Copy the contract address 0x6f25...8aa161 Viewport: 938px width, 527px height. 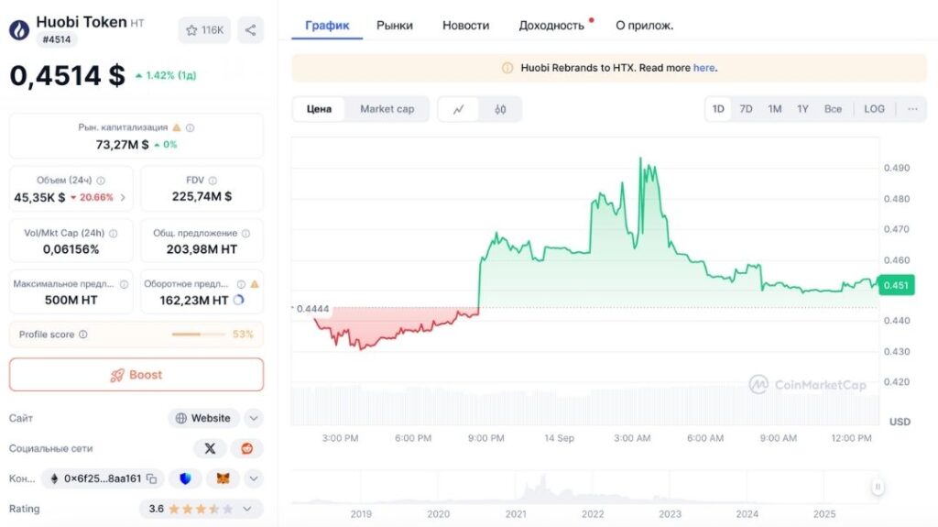tap(152, 478)
